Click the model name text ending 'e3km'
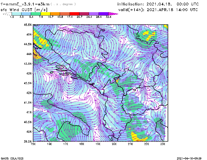Viewport: 207px width, 160px height. [25, 4]
